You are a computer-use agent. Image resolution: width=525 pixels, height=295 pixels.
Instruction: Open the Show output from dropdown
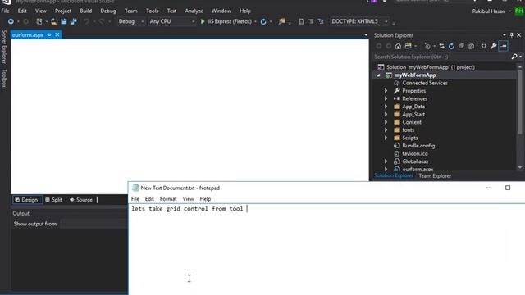click(x=94, y=224)
